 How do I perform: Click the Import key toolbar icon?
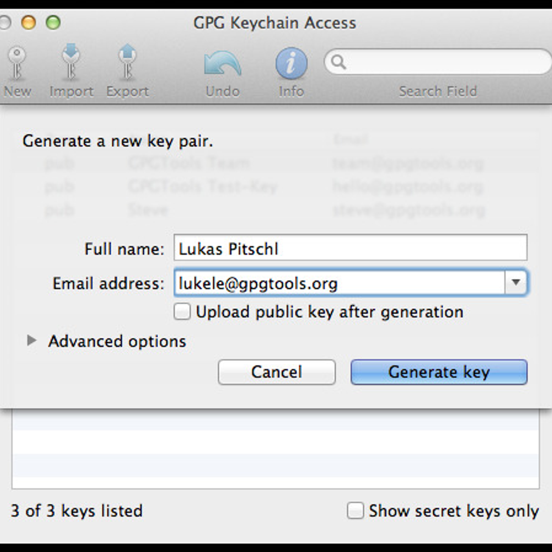(71, 63)
